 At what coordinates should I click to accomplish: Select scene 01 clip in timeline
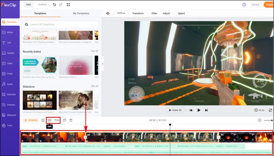53,137
